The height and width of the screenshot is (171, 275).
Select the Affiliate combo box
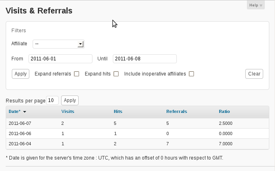[x=59, y=44]
